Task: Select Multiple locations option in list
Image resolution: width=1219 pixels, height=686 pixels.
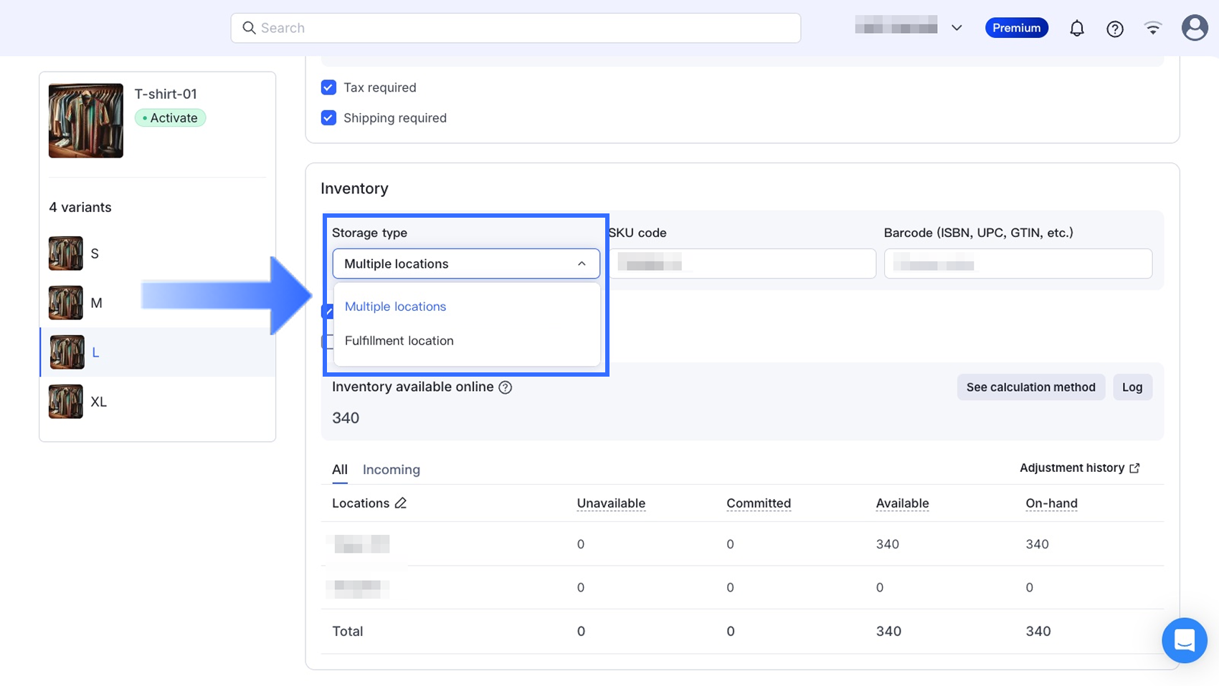Action: [x=395, y=306]
